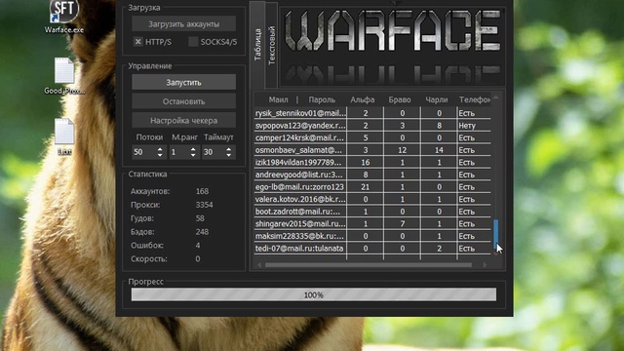The width and height of the screenshot is (624, 351).
Task: Click the table horizontal scrollbar thumb
Action: pos(369,264)
